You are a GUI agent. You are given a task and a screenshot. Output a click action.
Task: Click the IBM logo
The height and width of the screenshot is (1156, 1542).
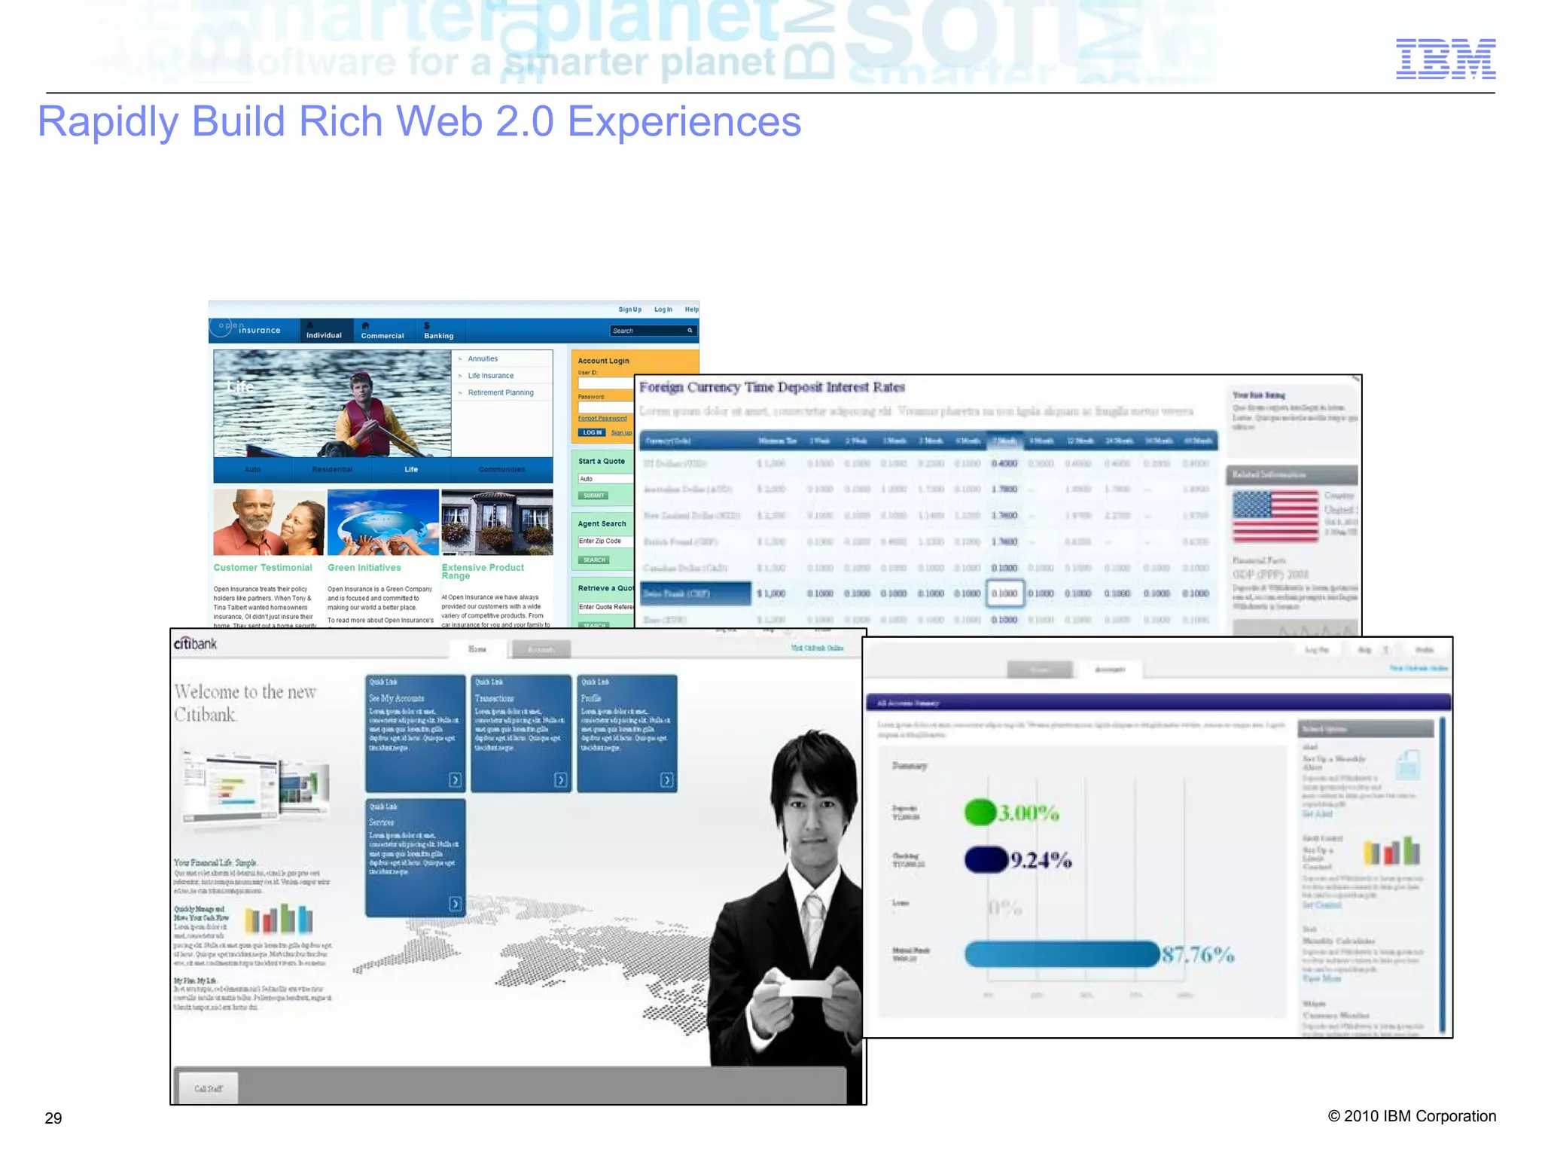[x=1446, y=59]
